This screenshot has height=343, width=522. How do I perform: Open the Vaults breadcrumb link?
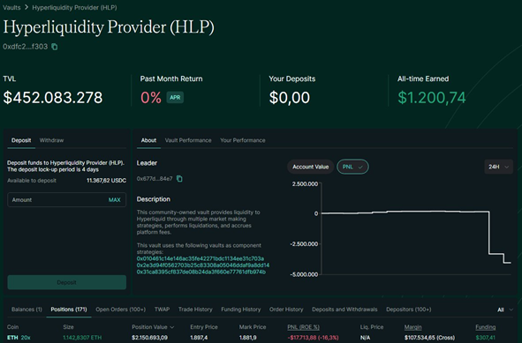11,7
